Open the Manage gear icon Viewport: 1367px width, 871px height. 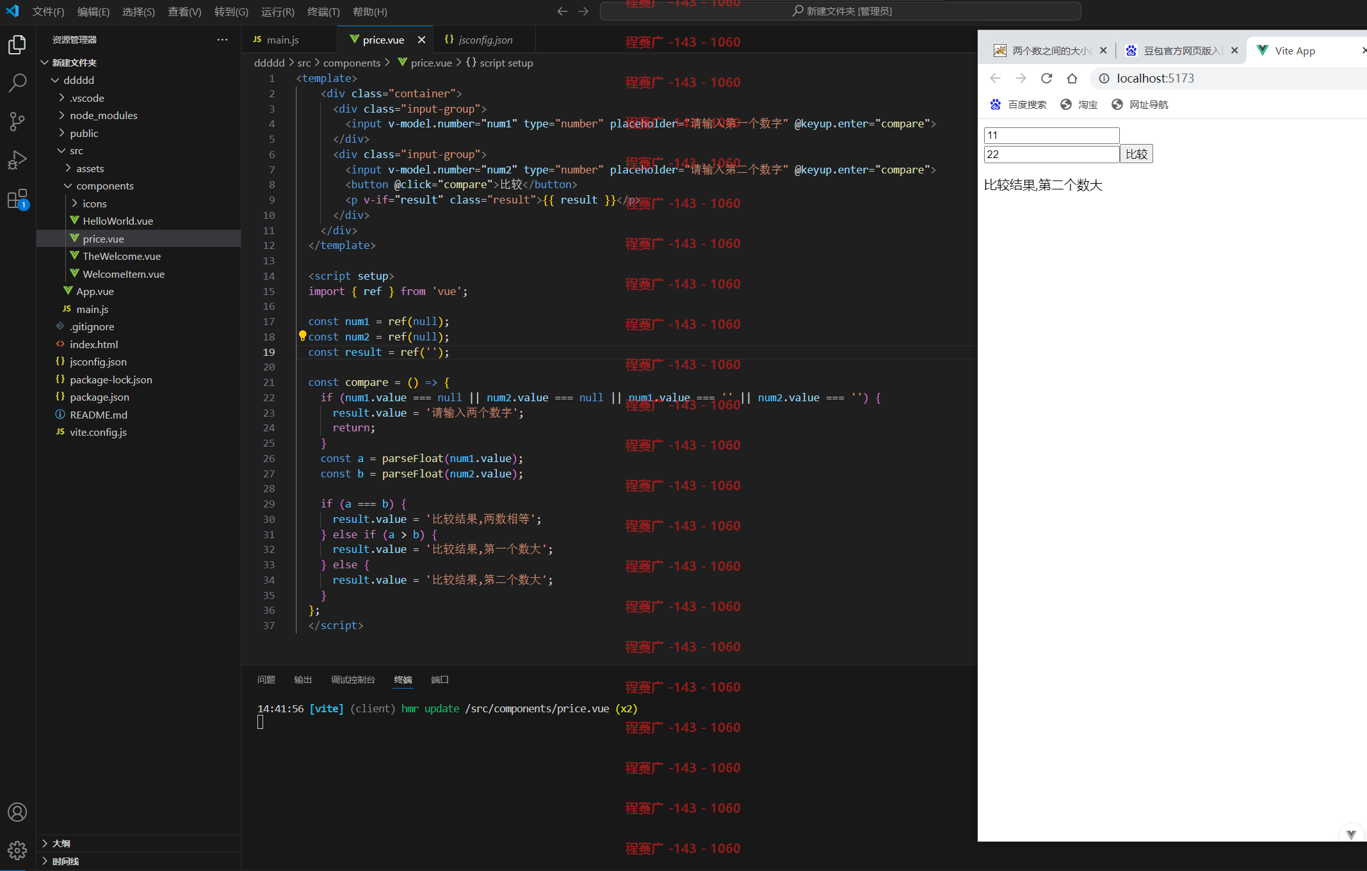click(x=17, y=850)
